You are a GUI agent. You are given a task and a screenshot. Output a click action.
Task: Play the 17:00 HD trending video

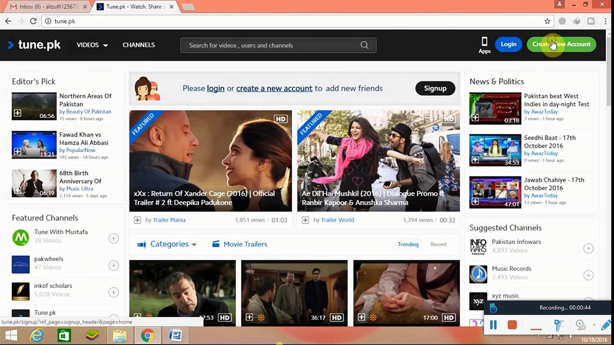(x=406, y=293)
